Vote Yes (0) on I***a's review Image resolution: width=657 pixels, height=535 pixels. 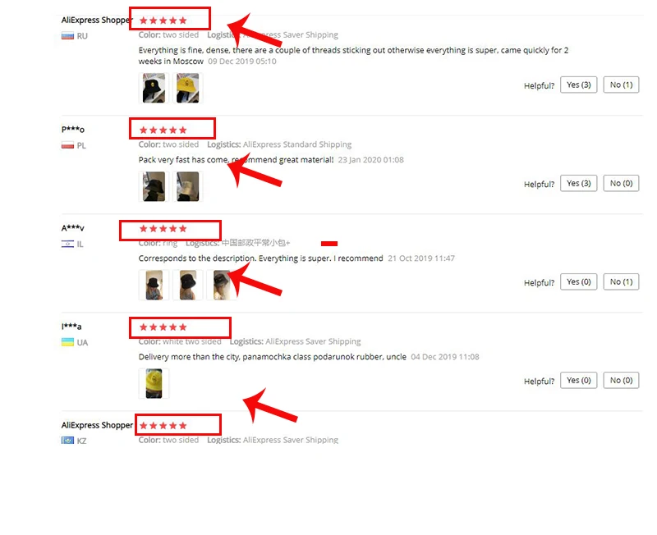[x=579, y=381]
